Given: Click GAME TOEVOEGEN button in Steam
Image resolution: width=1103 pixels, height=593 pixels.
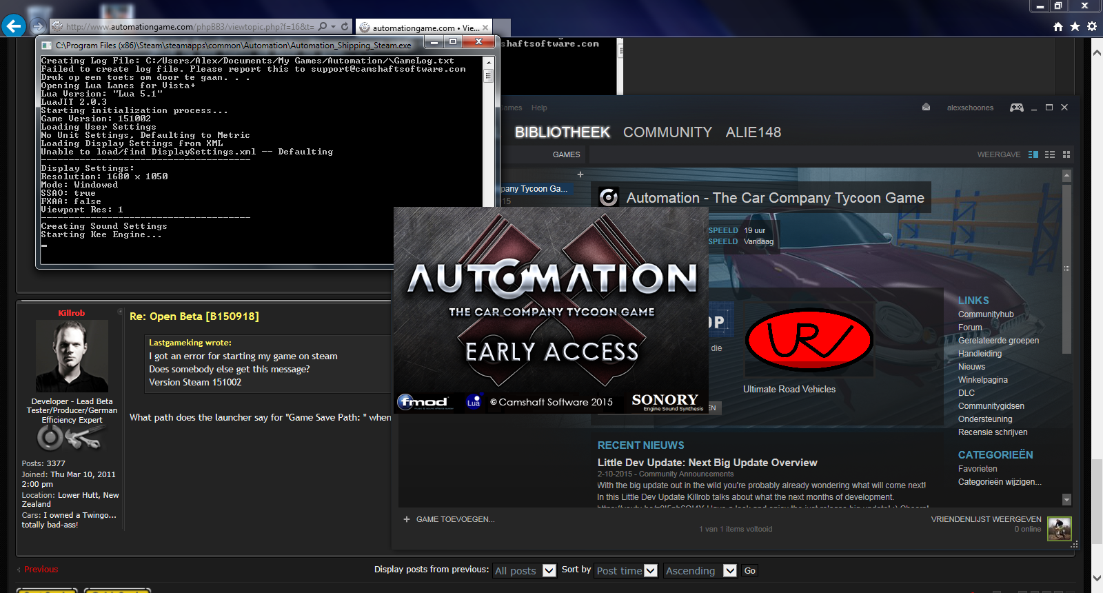Looking at the screenshot, I should coord(449,519).
